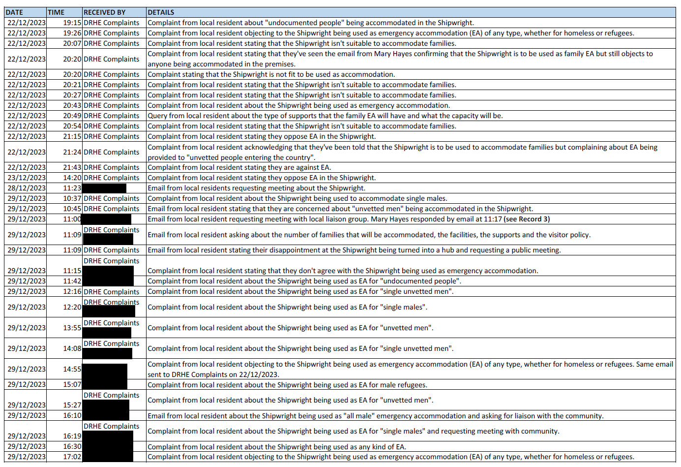Select the "EA for male refugees" detail
Screen dimensions: 681x467
coord(411,384)
